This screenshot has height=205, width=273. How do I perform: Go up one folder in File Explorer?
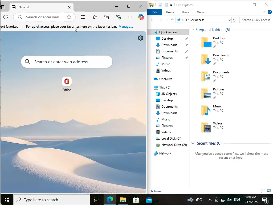pyautogui.click(x=172, y=20)
